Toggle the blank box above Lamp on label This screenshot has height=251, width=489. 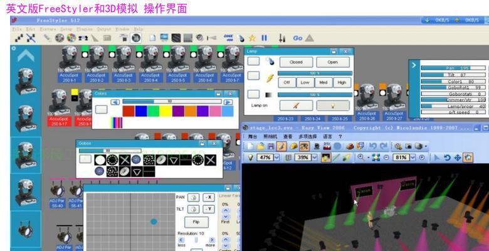pyautogui.click(x=253, y=94)
